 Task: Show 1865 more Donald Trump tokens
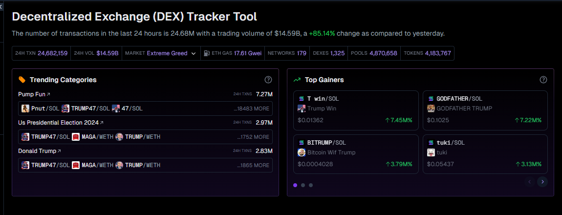(x=253, y=165)
